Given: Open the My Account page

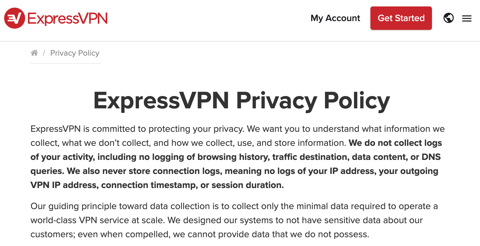Looking at the screenshot, I should (x=335, y=18).
